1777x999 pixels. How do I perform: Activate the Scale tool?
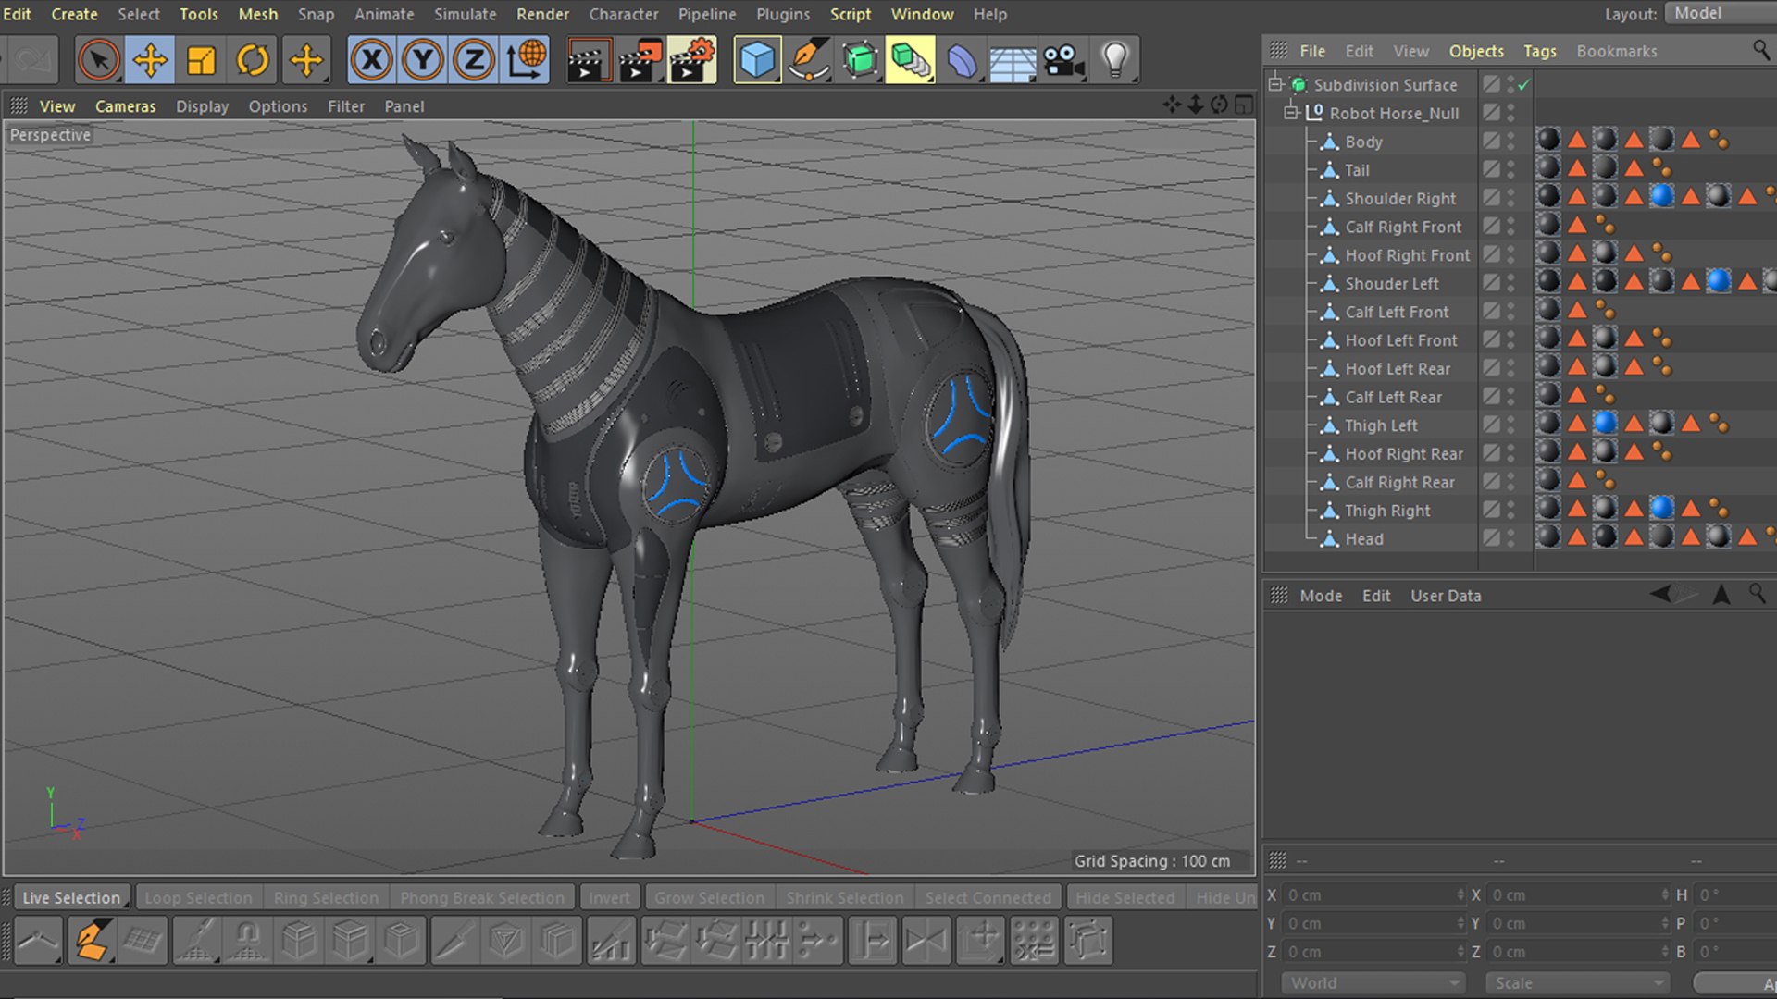pyautogui.click(x=201, y=60)
